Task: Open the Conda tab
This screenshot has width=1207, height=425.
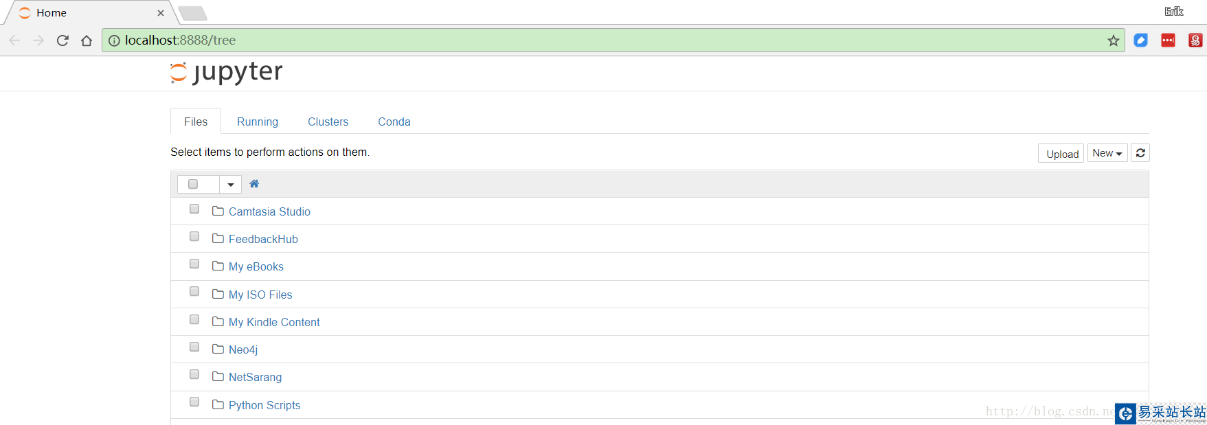Action: 394,122
